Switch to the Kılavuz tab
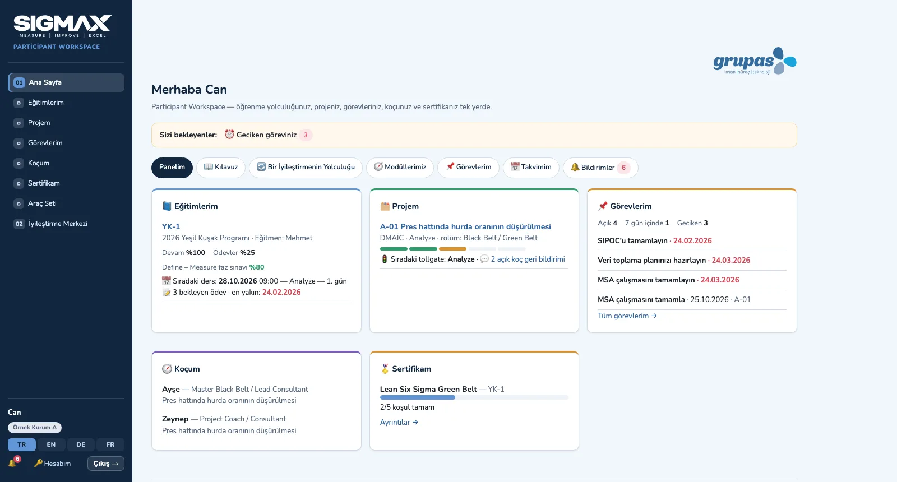Viewport: 897px width, 482px height. pos(221,168)
